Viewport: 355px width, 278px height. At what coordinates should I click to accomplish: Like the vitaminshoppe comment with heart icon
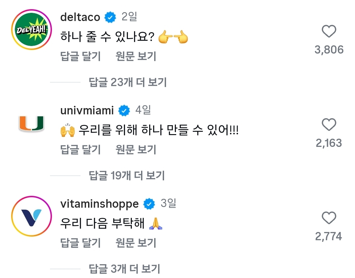click(x=329, y=219)
